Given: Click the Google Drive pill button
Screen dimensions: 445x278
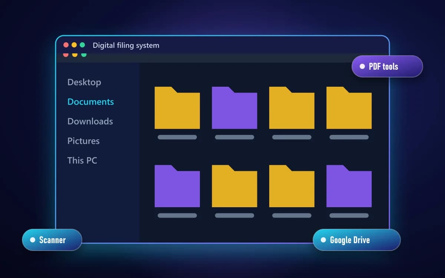Looking at the screenshot, I should pos(357,240).
